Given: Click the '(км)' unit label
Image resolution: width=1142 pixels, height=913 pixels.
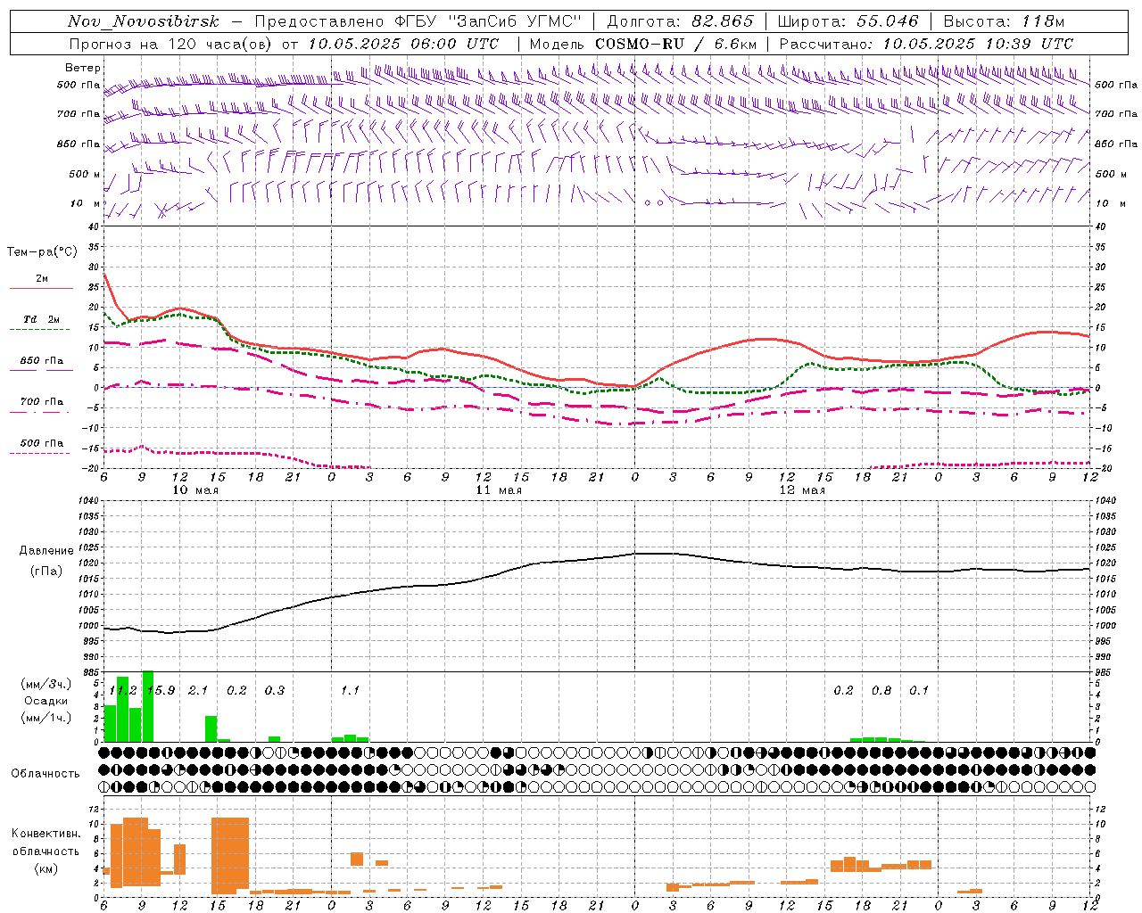Looking at the screenshot, I should pyautogui.click(x=46, y=868).
